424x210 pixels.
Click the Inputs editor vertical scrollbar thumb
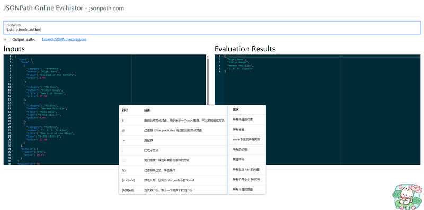pos(208,82)
